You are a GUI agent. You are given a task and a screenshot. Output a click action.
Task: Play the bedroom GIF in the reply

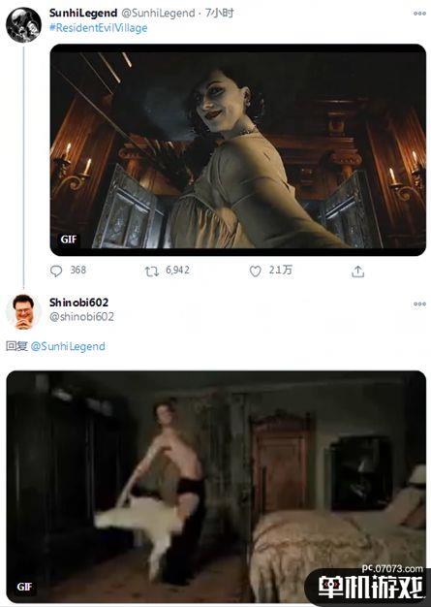[216, 487]
